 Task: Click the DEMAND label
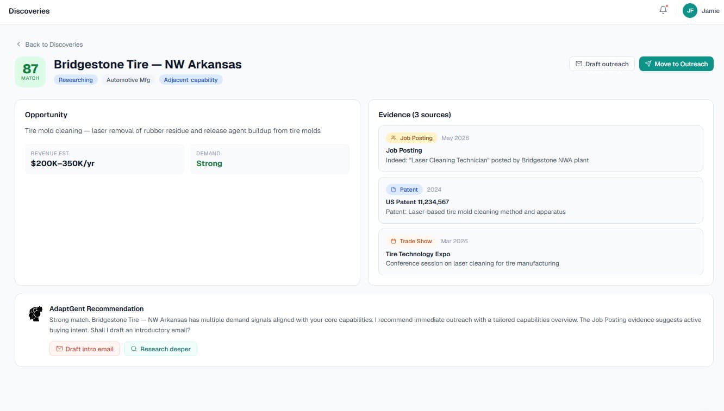click(208, 154)
